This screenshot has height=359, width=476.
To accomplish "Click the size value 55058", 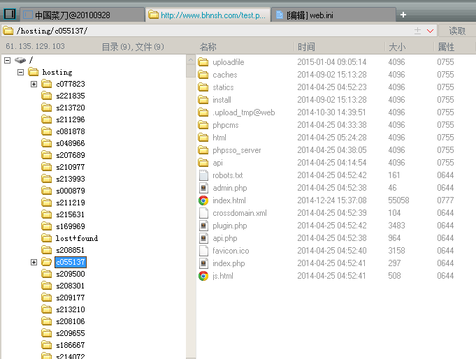I will (398, 200).
